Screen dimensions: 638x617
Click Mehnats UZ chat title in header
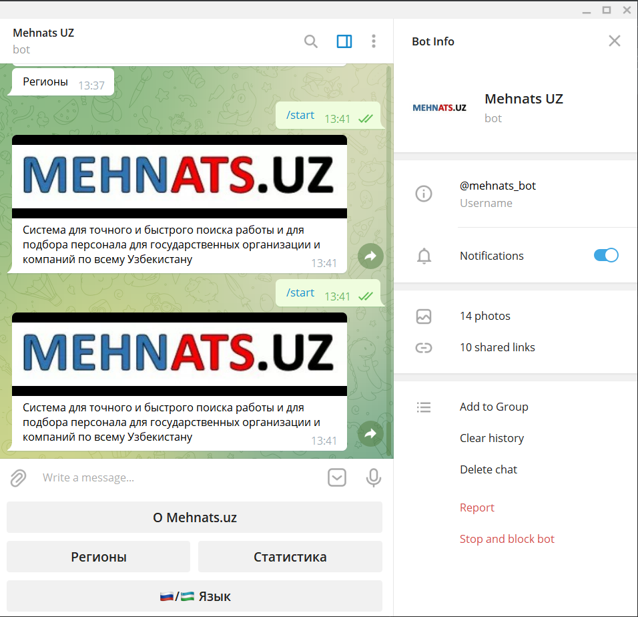[43, 33]
